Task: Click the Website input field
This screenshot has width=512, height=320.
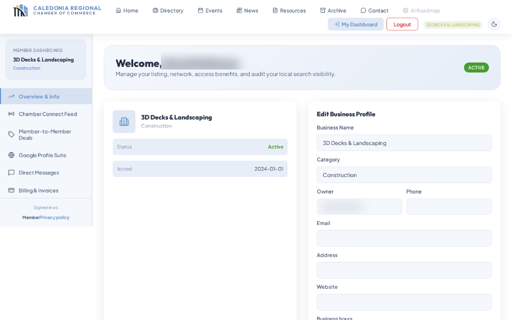Action: 404,302
